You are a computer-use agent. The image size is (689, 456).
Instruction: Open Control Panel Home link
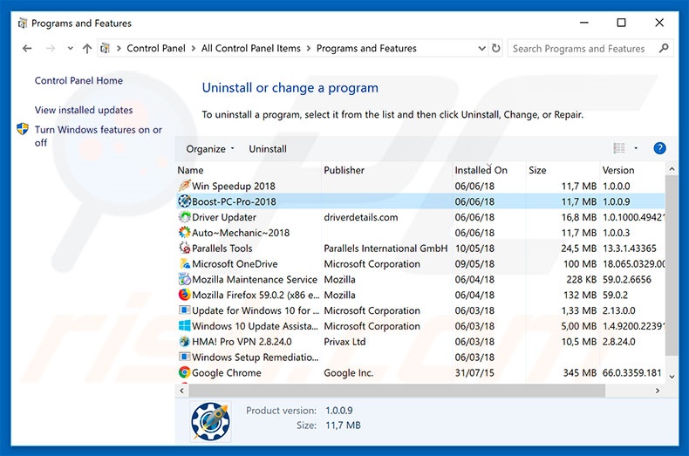pos(78,80)
